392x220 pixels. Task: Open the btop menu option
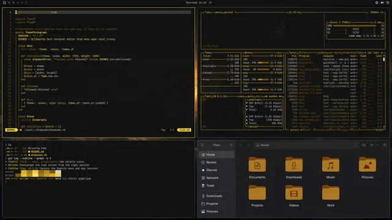point(219,12)
